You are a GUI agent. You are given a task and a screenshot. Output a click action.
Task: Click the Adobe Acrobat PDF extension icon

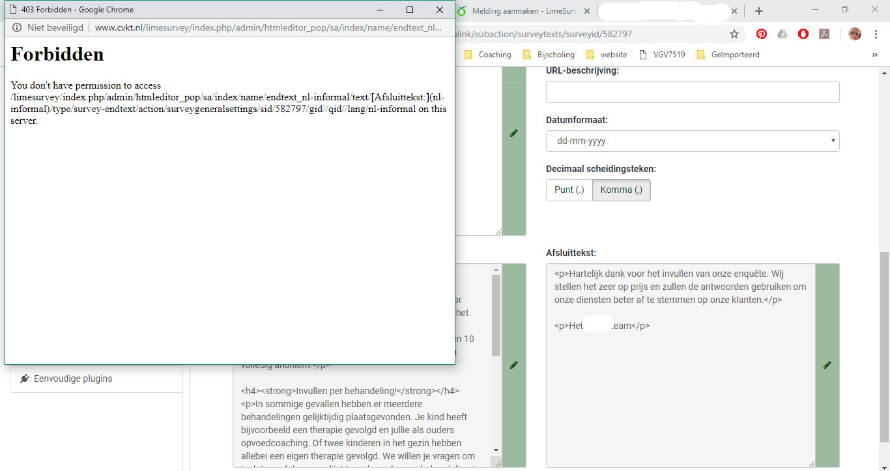[x=824, y=34]
